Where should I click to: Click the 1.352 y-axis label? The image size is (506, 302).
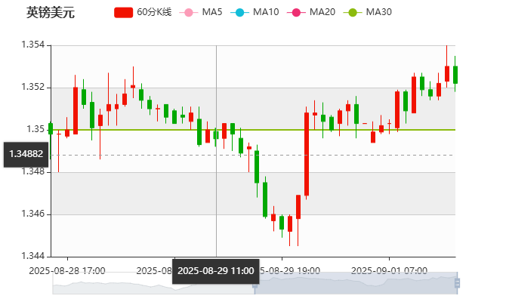pos(35,88)
